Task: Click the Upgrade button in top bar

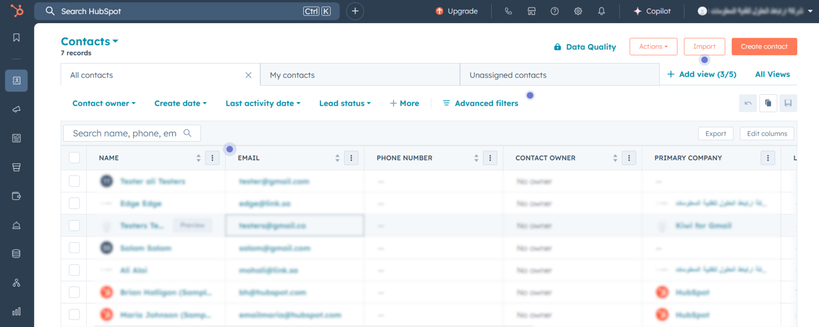Action: tap(456, 11)
